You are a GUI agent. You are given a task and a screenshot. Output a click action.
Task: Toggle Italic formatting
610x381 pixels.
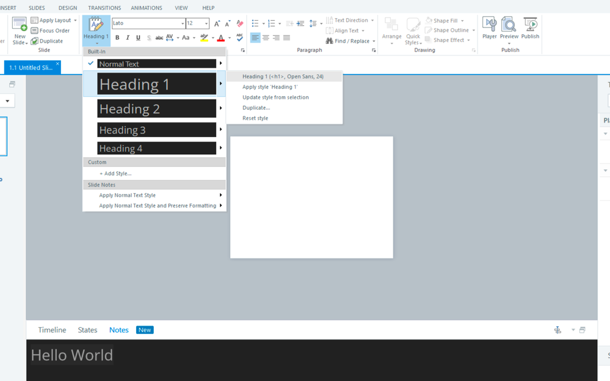click(128, 38)
